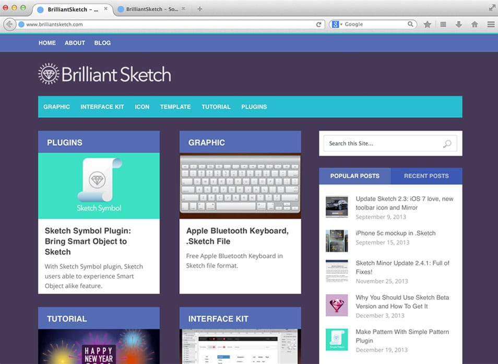Click the car thumbnail for Sketch 2.3 post
Screen dimensions: 498x364
coord(337,207)
